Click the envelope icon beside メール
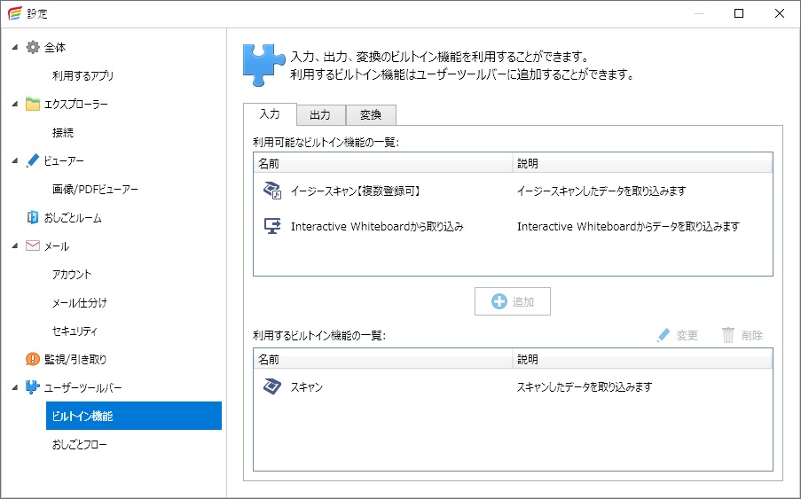801x499 pixels. (x=33, y=246)
